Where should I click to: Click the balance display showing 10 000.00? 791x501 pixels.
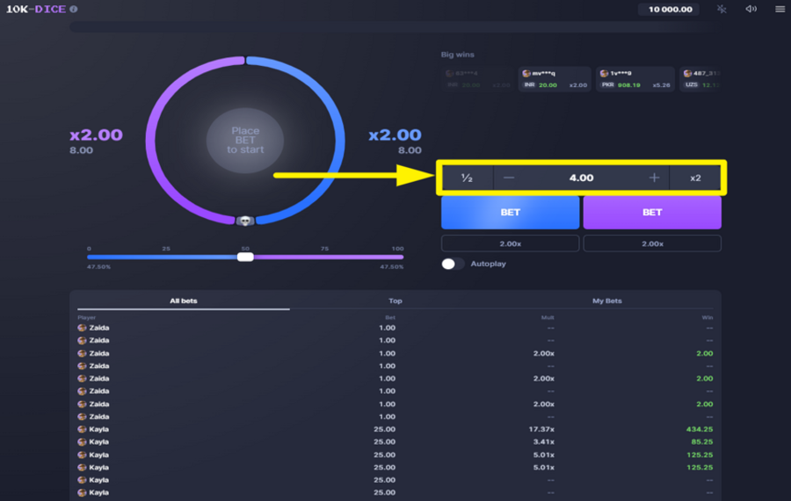pyautogui.click(x=670, y=9)
